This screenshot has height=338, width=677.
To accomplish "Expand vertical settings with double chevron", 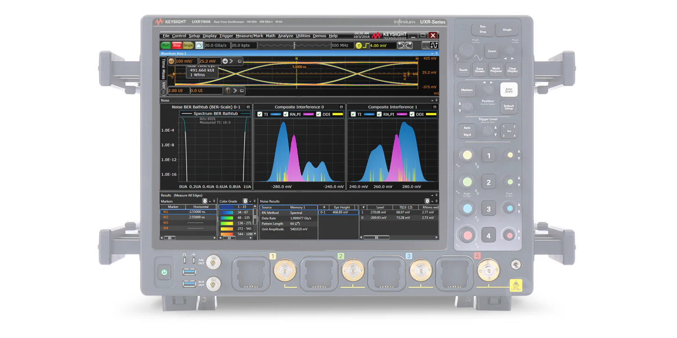I will click(231, 61).
